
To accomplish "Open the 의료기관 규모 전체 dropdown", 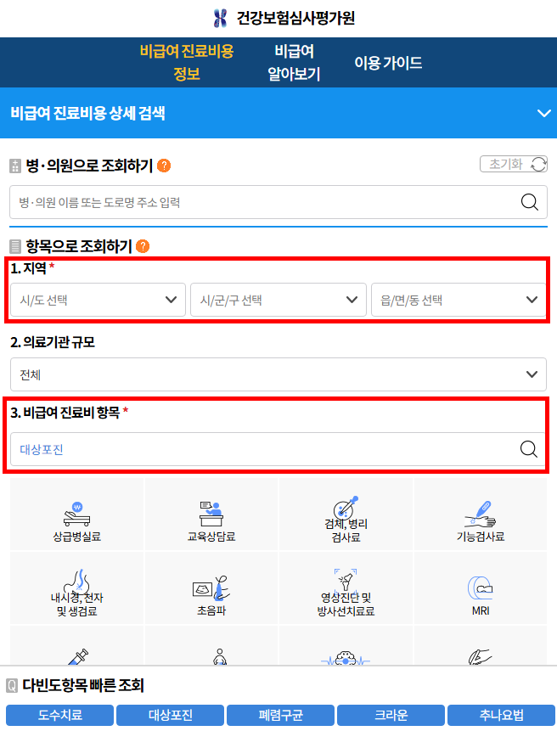I will (278, 374).
